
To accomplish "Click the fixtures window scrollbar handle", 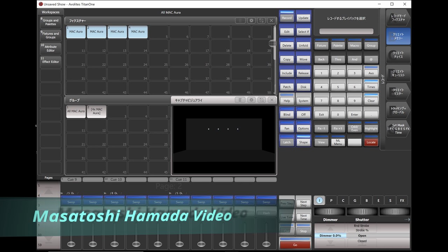I will click(272, 43).
